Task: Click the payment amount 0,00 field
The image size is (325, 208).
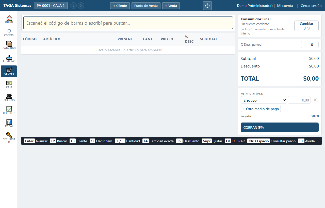Action: (x=299, y=100)
